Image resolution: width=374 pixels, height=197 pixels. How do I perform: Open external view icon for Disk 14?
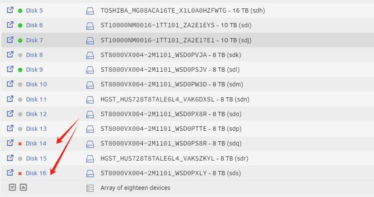pyautogui.click(x=10, y=143)
